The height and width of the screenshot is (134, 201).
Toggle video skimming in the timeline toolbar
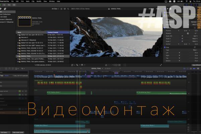coord(184,69)
